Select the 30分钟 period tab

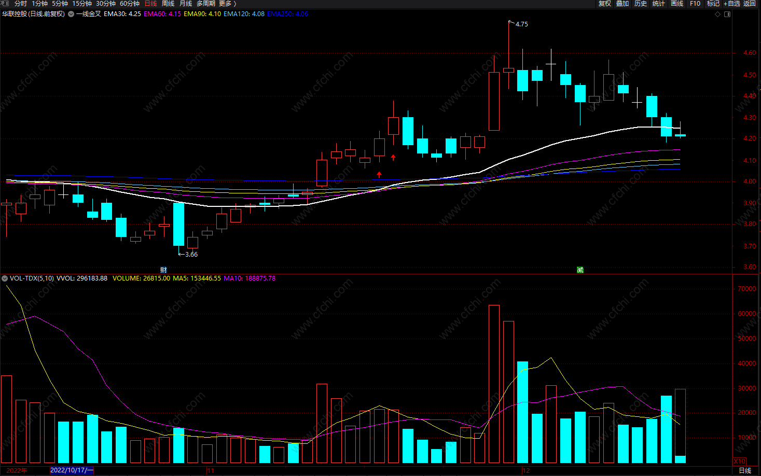click(106, 4)
